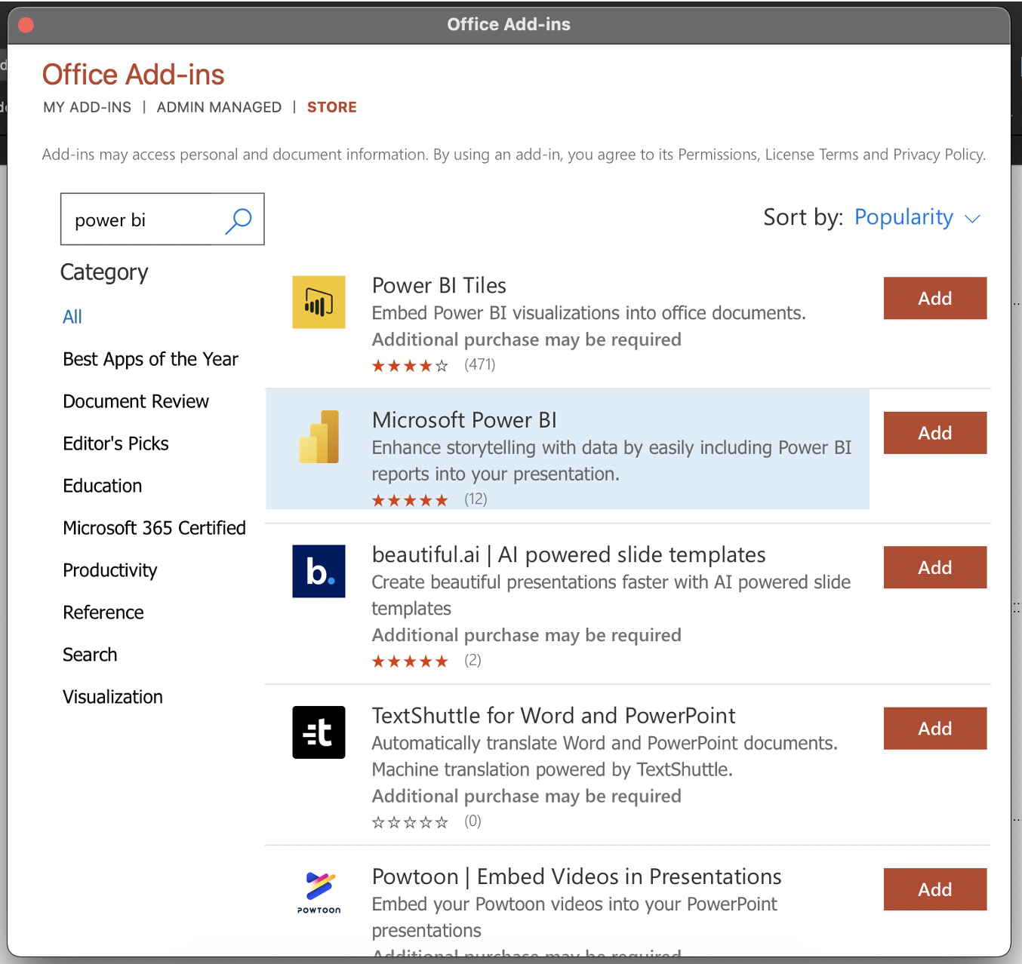
Task: Open the Microsoft Power BI title
Action: (464, 420)
